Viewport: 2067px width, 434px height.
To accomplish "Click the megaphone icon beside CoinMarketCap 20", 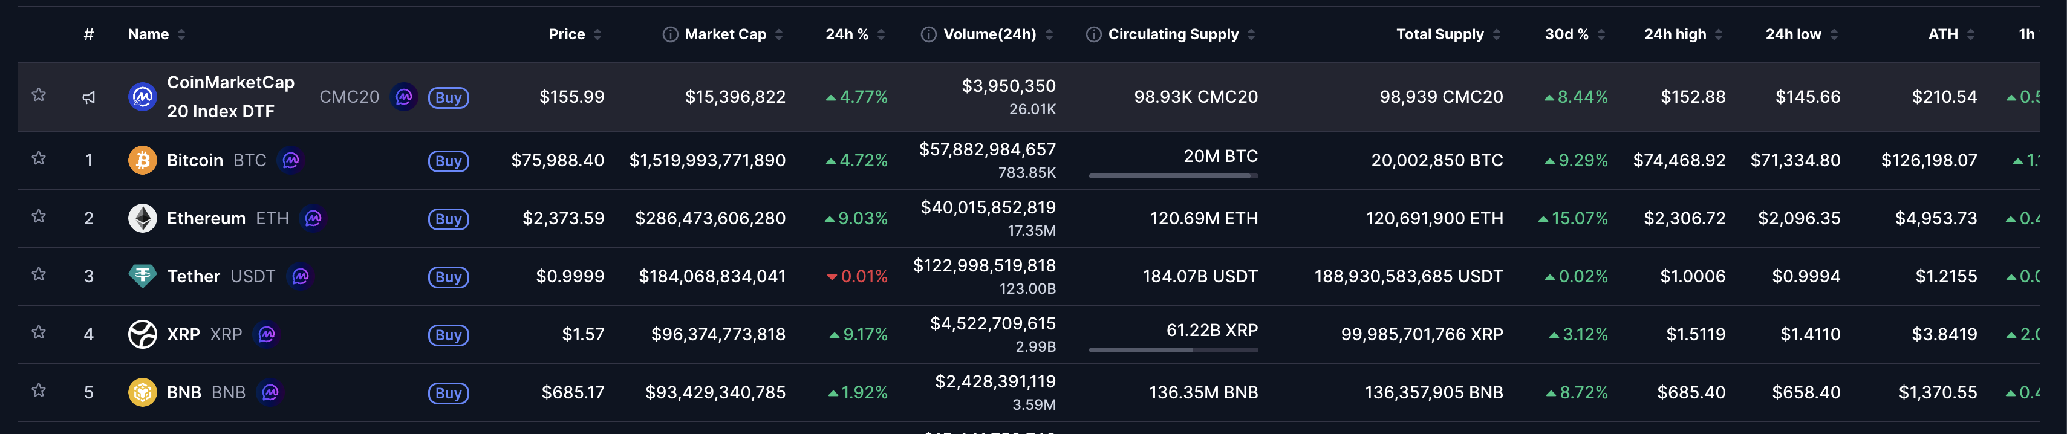I will click(89, 97).
